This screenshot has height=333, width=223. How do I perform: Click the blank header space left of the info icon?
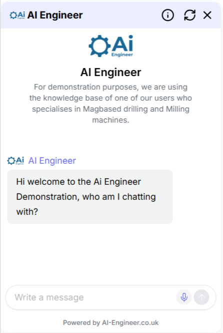click(122, 15)
